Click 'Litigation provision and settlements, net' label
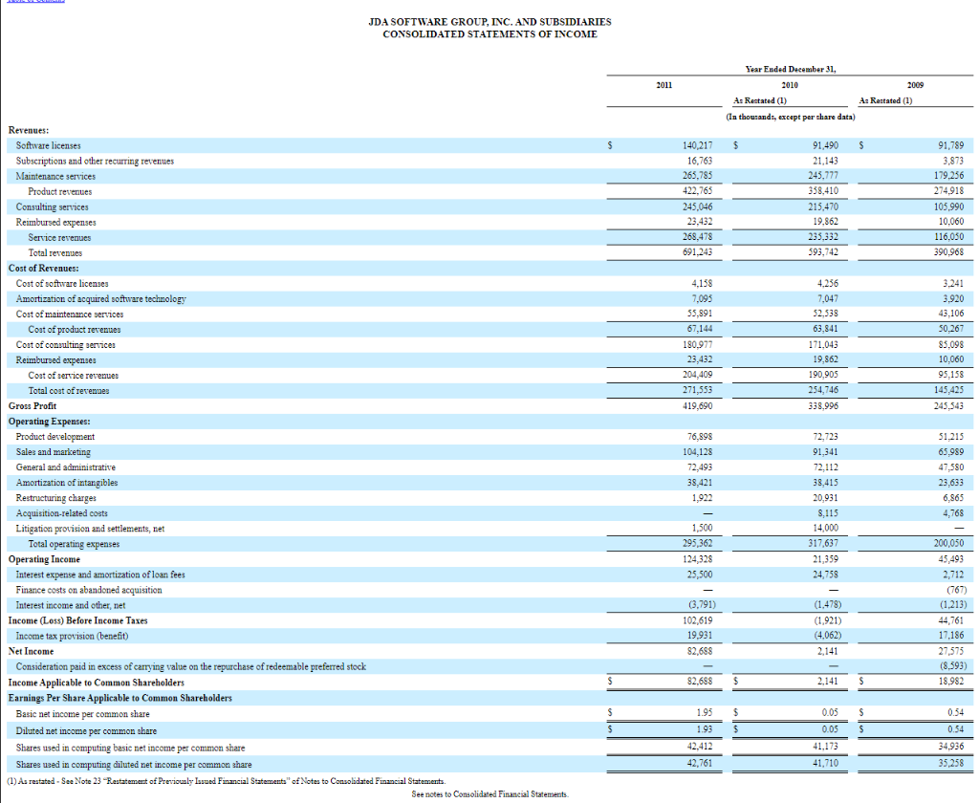The height and width of the screenshot is (803, 979). (91, 529)
